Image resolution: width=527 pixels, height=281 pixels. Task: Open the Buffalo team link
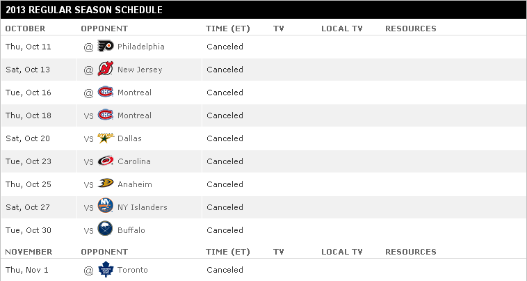(131, 230)
